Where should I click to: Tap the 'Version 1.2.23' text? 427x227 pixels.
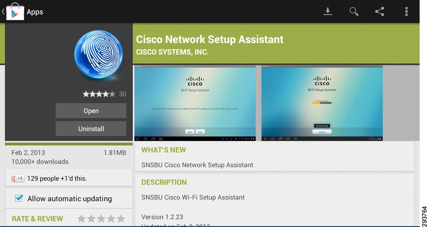[162, 217]
